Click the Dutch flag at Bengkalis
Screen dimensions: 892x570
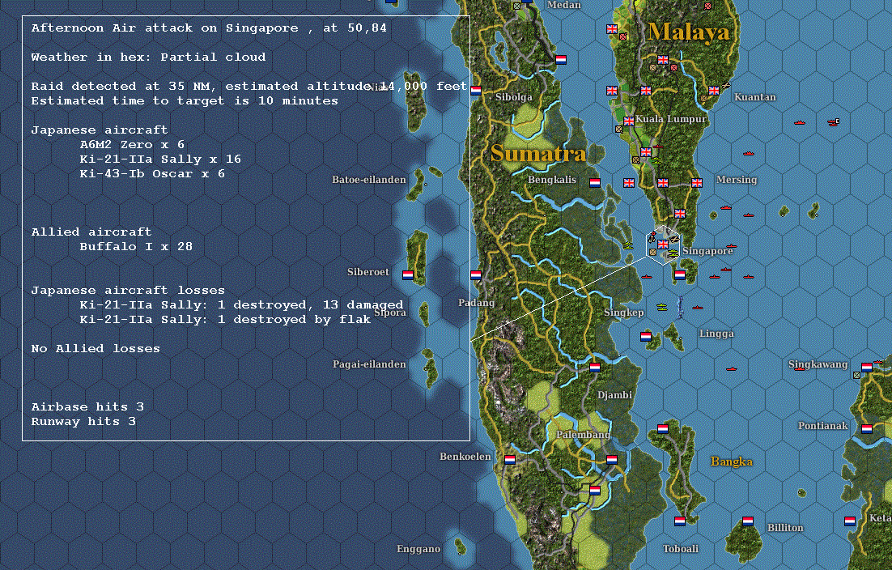[x=595, y=183]
